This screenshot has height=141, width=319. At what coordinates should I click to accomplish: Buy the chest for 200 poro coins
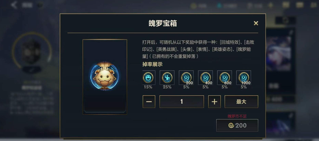tap(237, 125)
